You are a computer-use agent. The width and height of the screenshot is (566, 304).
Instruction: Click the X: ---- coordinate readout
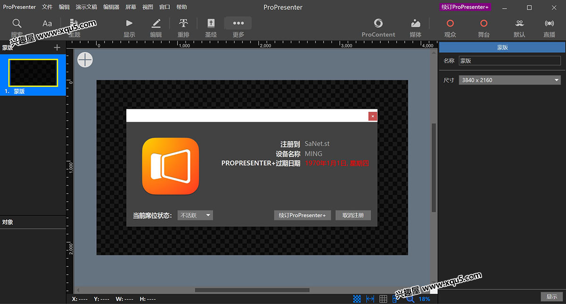[80, 299]
